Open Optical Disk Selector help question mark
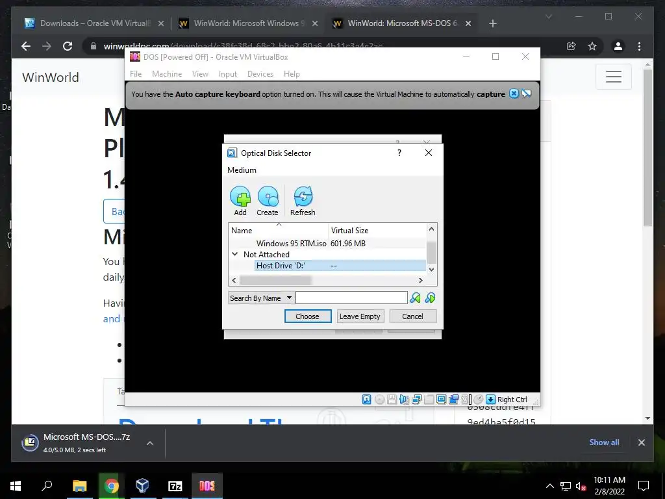The width and height of the screenshot is (665, 499). 399,153
